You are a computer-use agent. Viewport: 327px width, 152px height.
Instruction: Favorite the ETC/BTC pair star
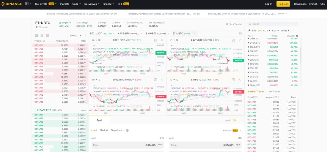pyautogui.click(x=249, y=68)
